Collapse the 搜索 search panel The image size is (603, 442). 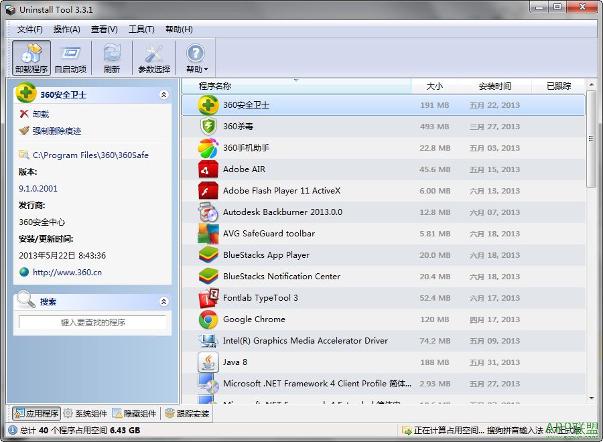point(165,301)
